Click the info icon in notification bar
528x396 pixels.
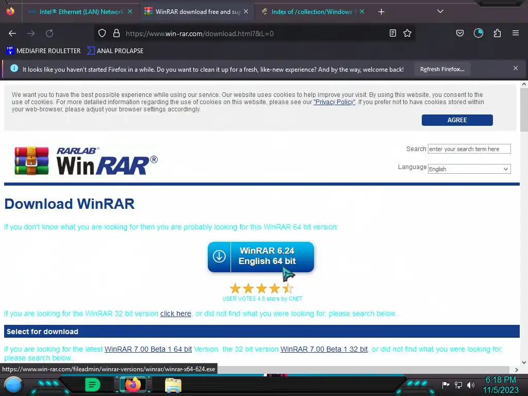14,69
